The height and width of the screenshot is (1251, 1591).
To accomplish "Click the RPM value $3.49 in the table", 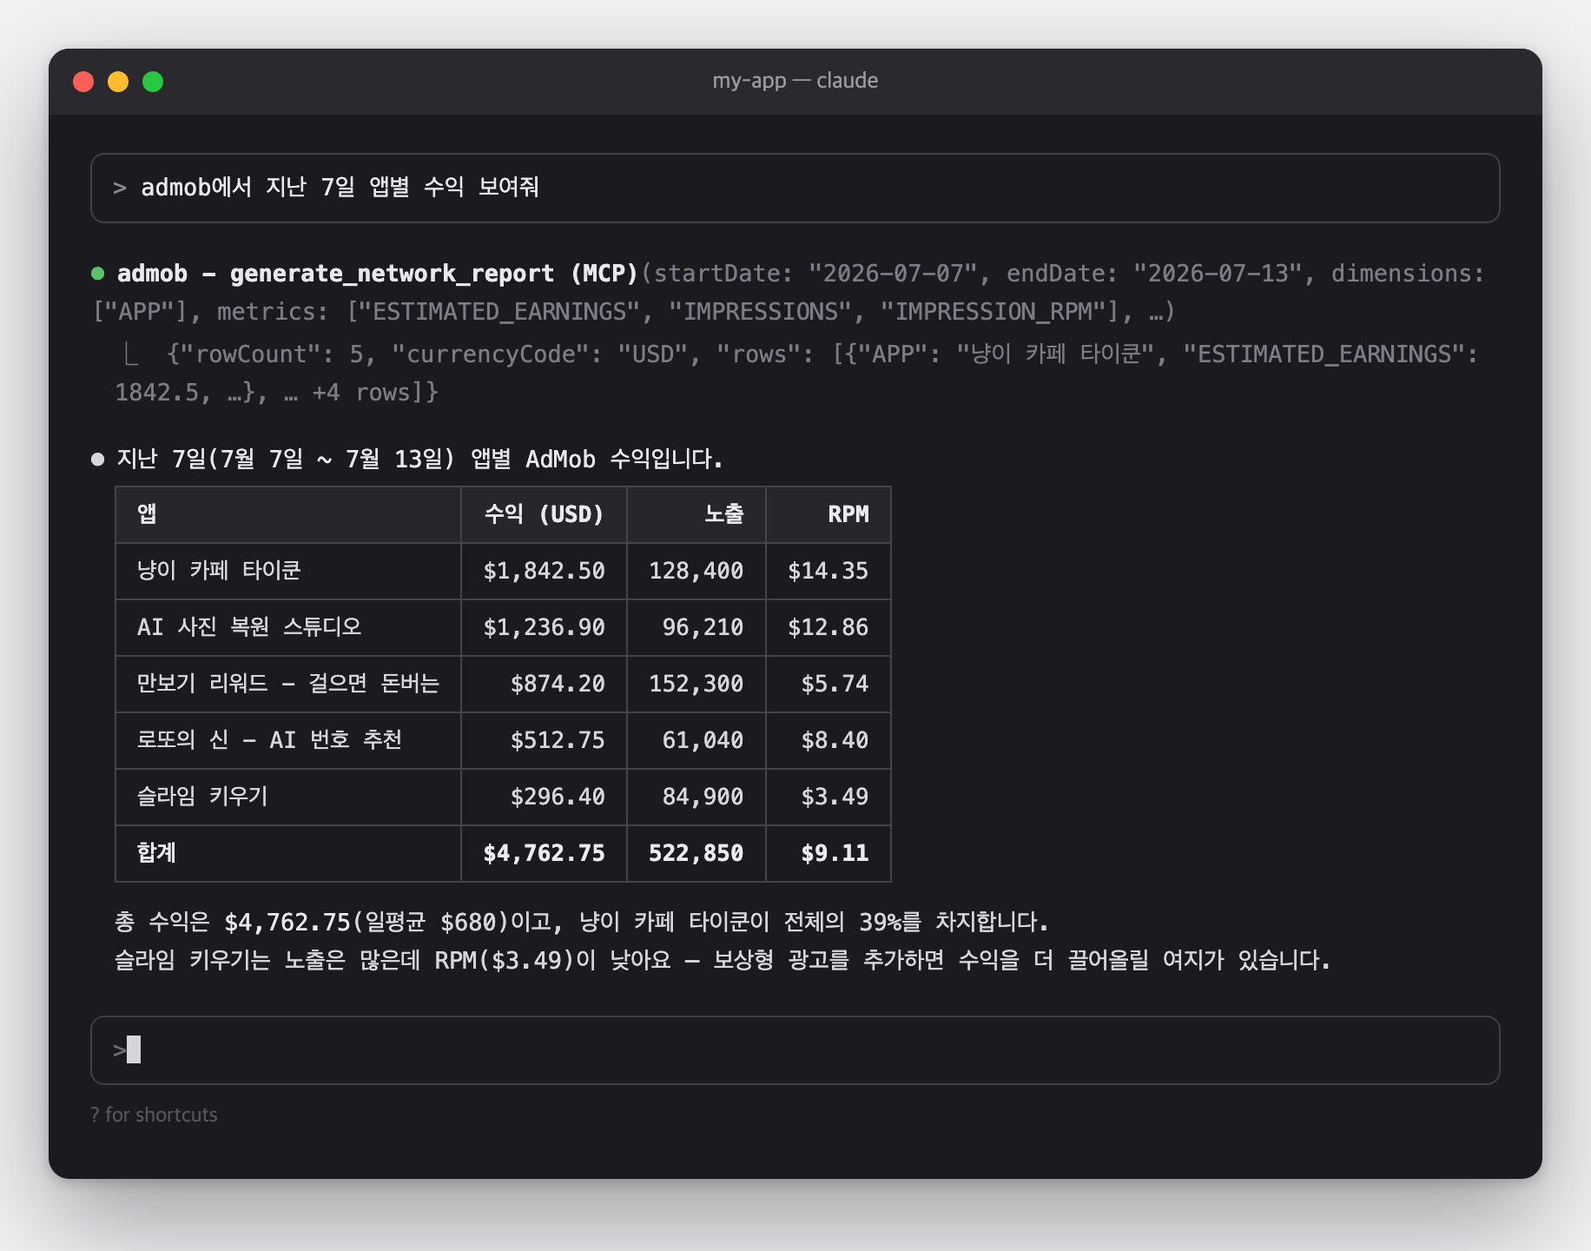I will pyautogui.click(x=835, y=797).
